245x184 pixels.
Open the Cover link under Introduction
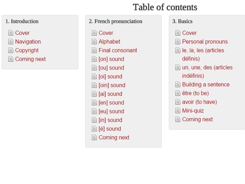coord(22,33)
